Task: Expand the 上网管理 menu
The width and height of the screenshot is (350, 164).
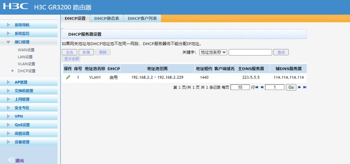Action: [29, 99]
